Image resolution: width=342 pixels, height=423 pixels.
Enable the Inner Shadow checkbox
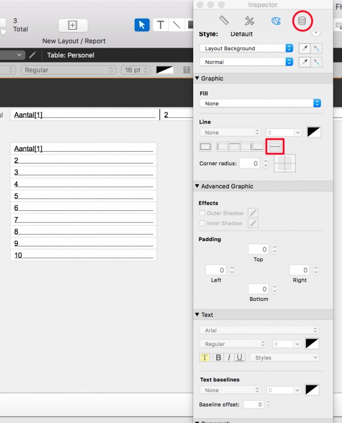coord(202,223)
